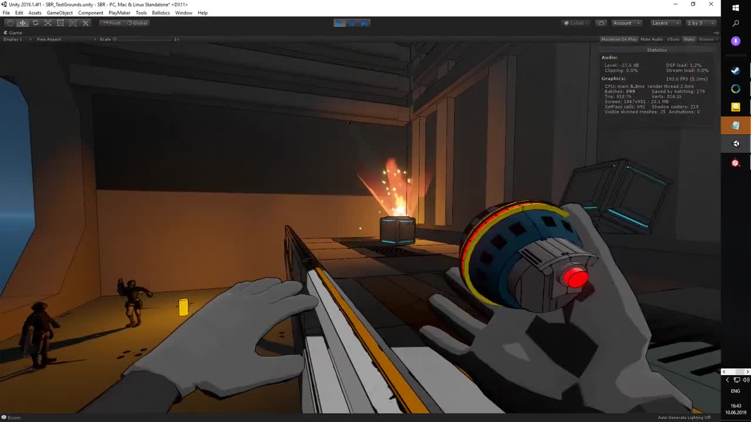Screen dimensions: 751x422
Task: Click the Boom console message
Action: [14, 417]
